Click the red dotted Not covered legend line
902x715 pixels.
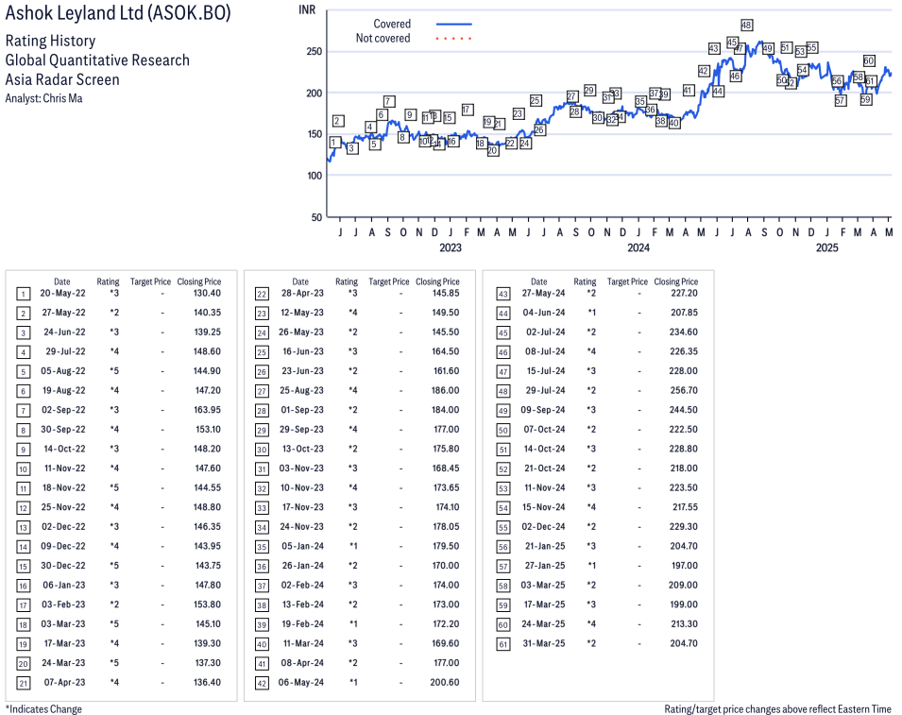click(x=454, y=39)
